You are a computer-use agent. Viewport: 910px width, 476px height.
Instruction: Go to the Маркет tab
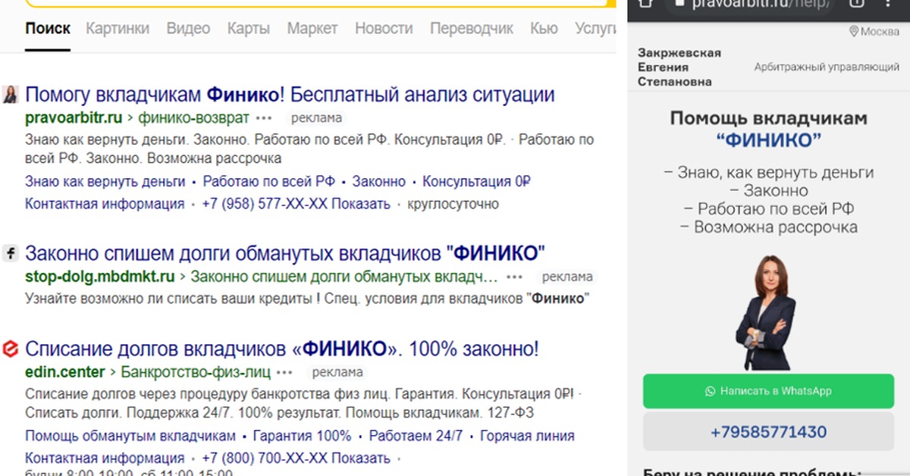[x=312, y=29]
